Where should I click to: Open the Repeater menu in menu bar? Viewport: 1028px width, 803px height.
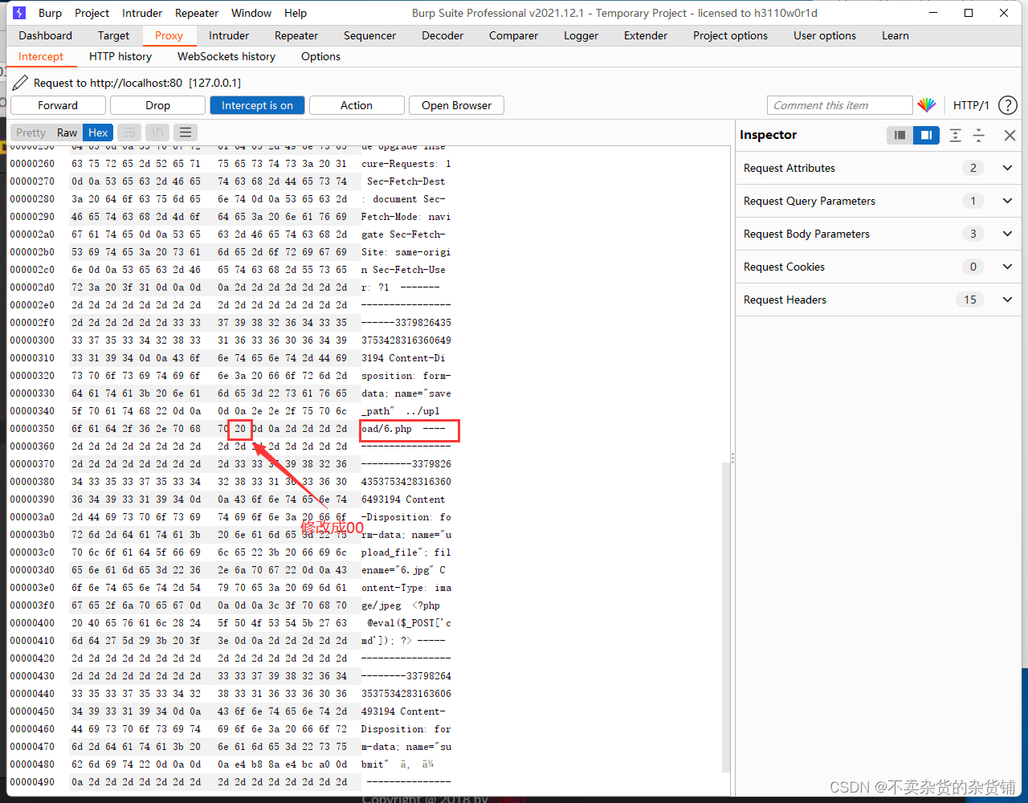click(x=197, y=13)
